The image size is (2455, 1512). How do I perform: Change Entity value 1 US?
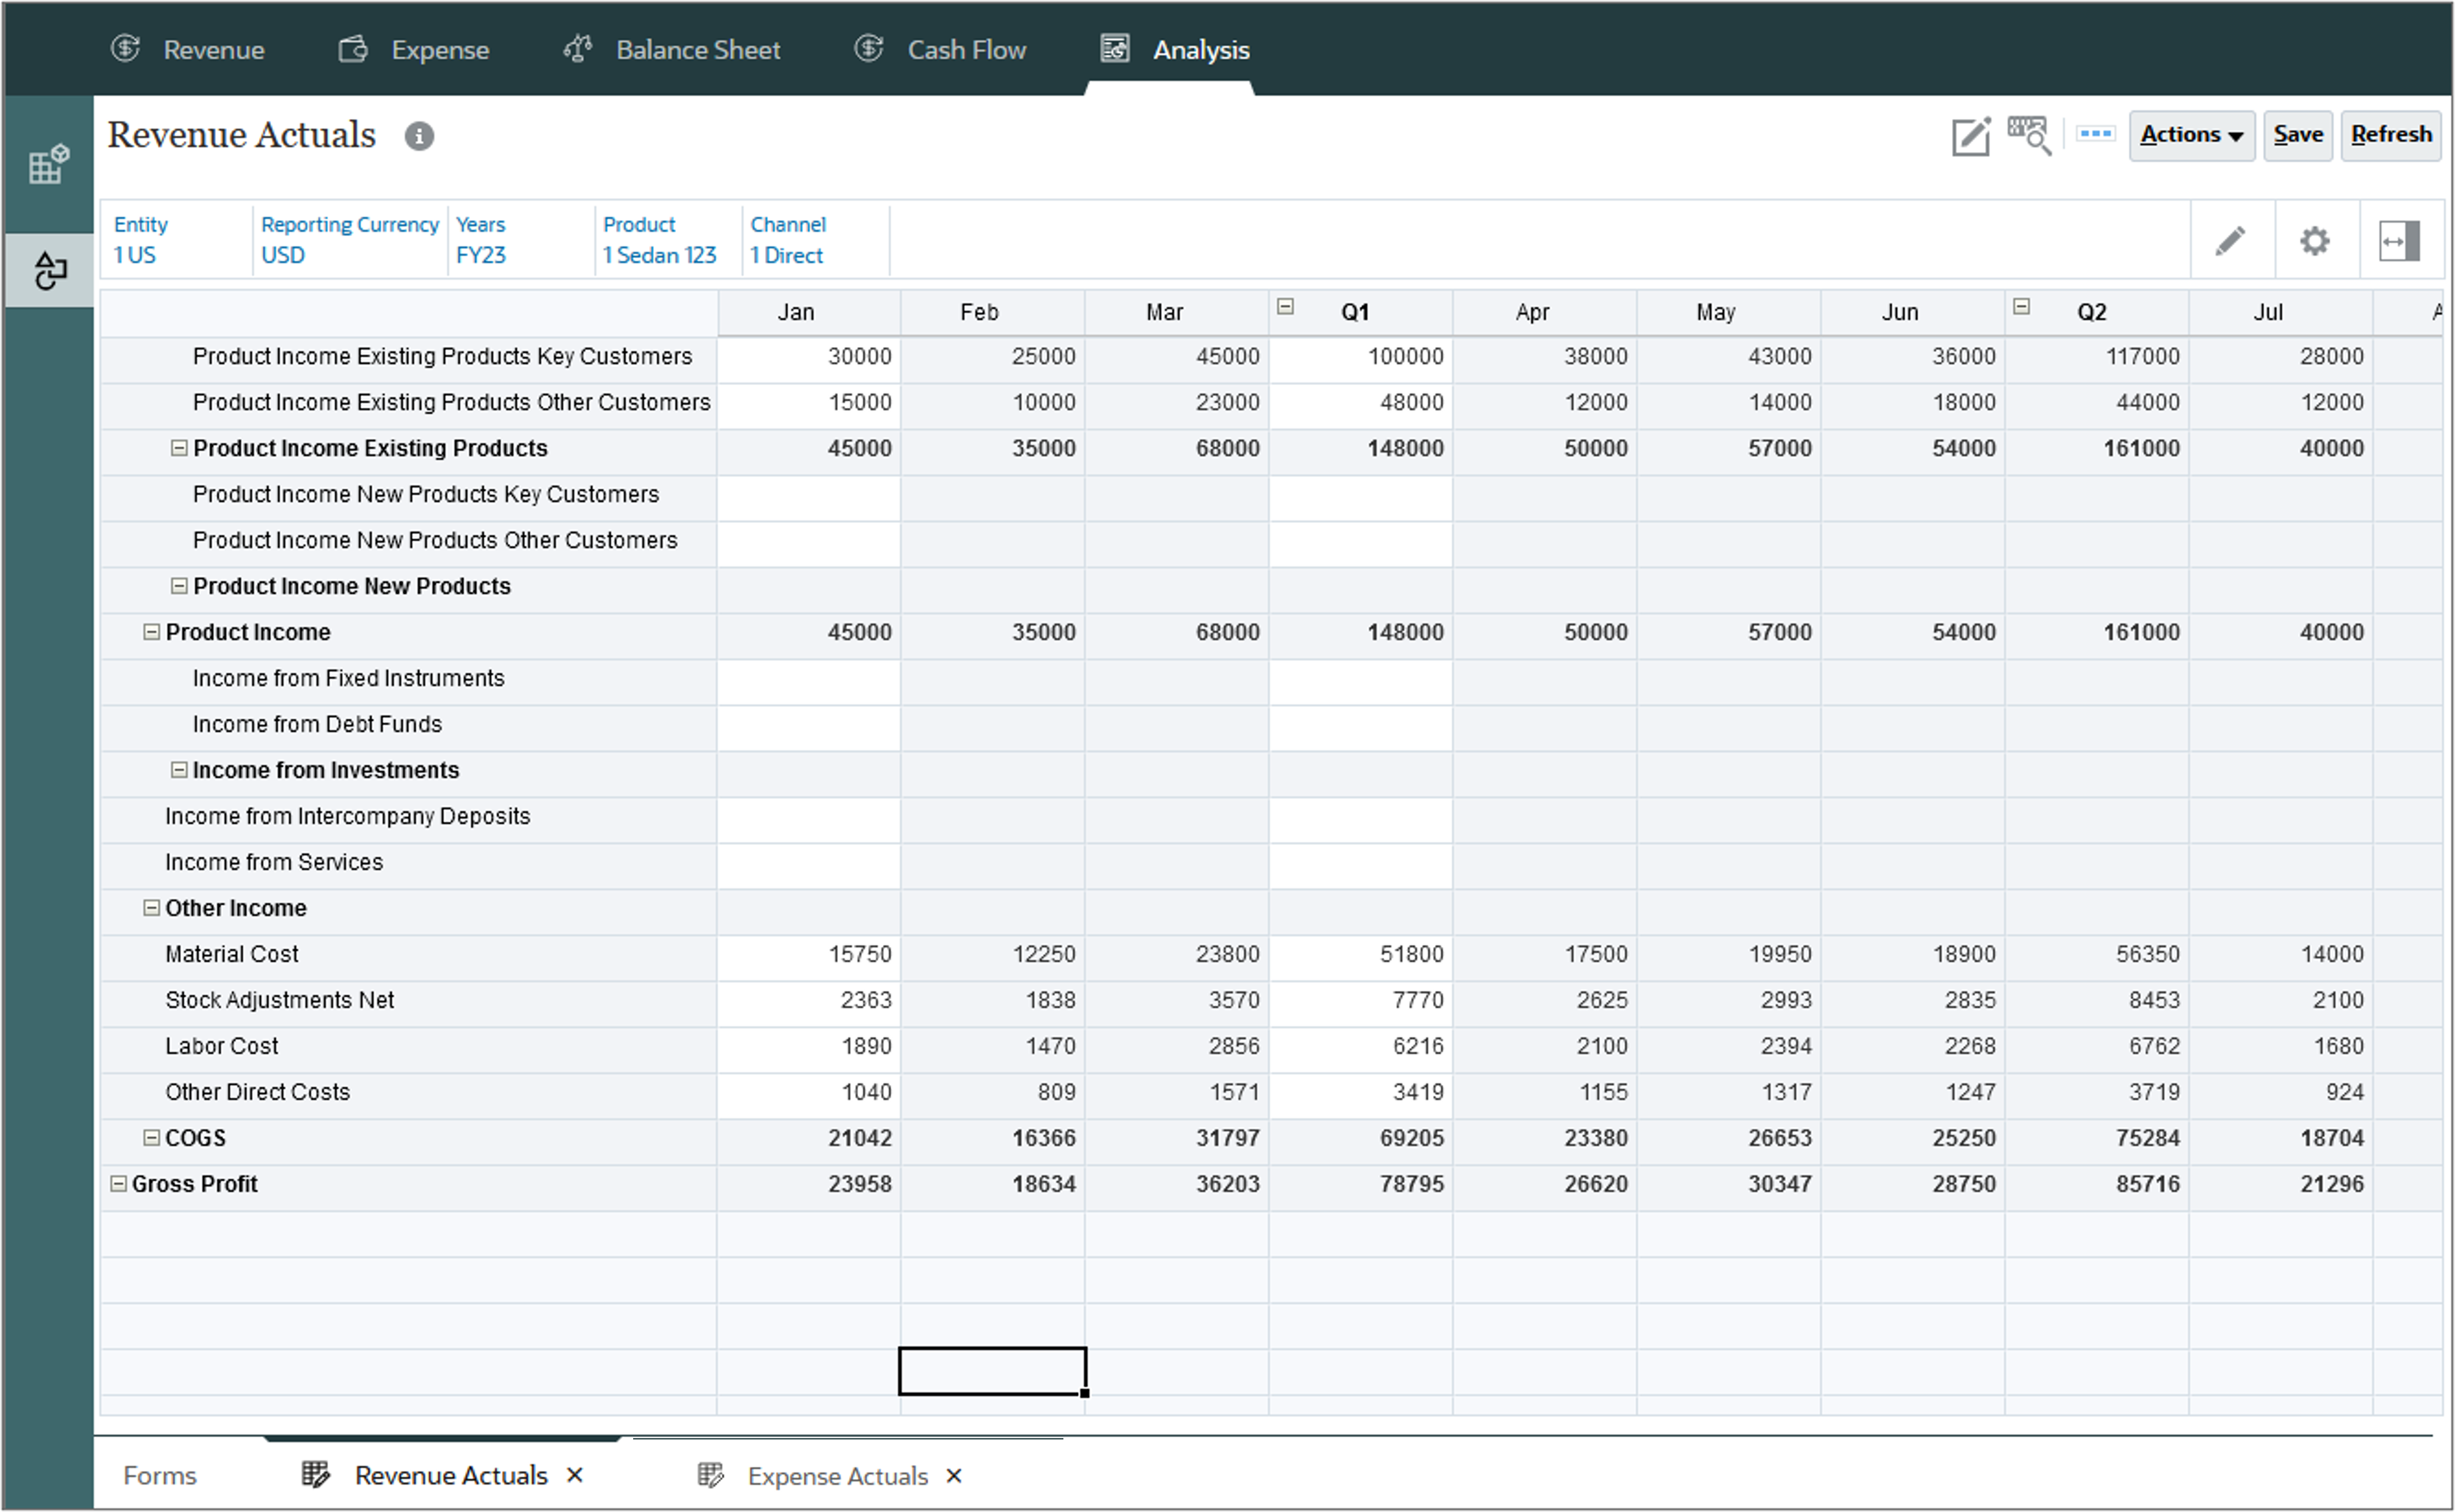pyautogui.click(x=135, y=255)
